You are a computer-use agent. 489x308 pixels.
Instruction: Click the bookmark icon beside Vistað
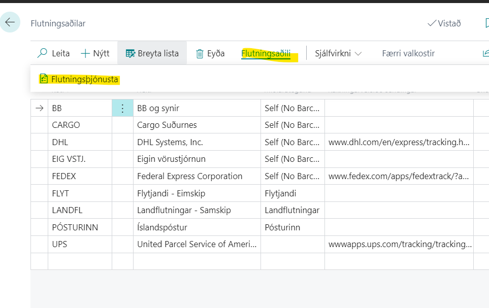pyautogui.click(x=485, y=23)
